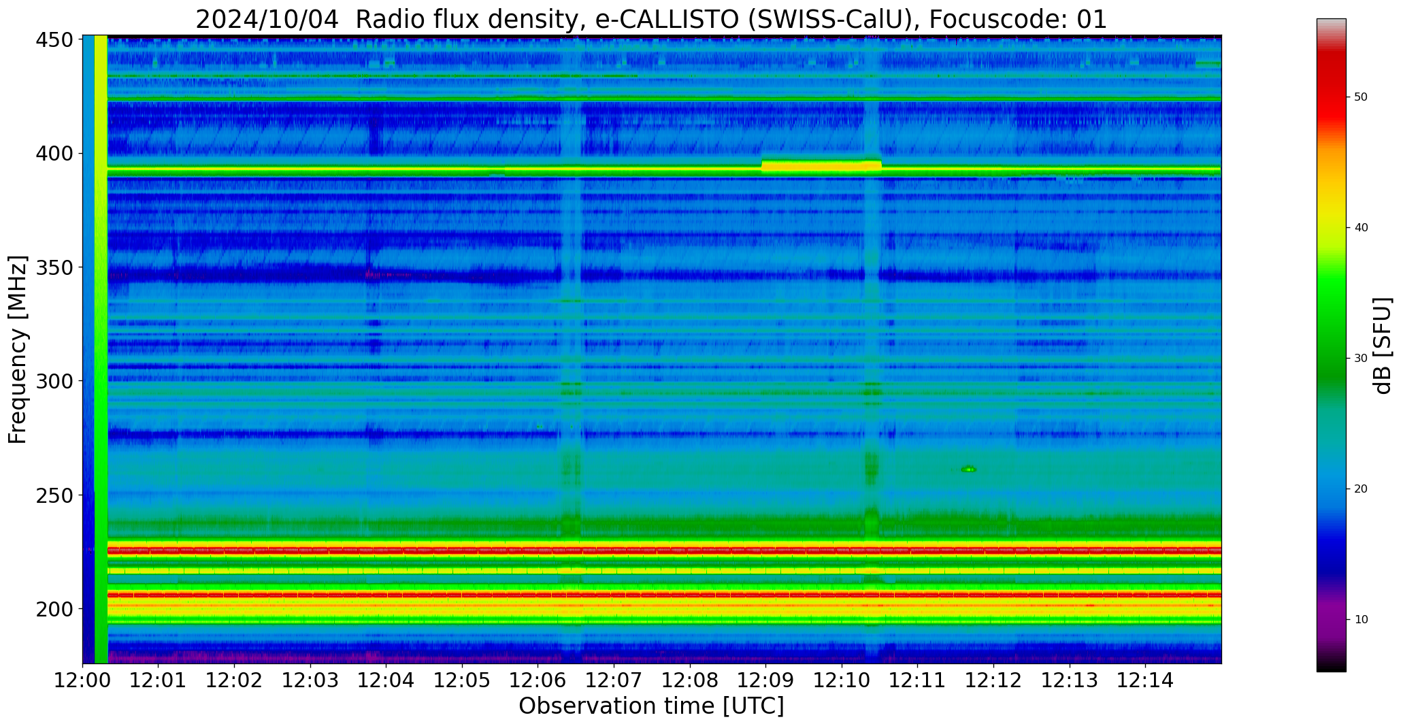Click the bright yellow burst near 395 MHz
1403x726 pixels.
pyautogui.click(x=821, y=165)
